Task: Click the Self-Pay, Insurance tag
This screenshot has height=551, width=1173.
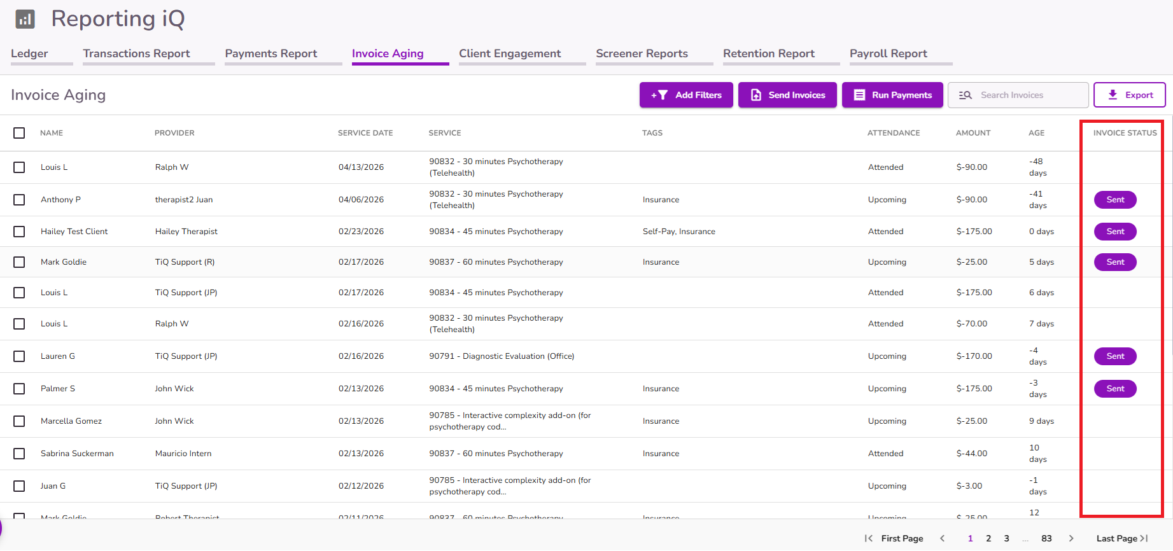Action: click(x=679, y=232)
